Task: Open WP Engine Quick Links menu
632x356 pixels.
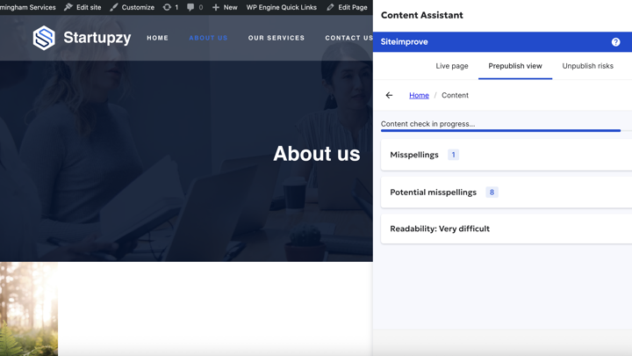Action: pos(281,7)
